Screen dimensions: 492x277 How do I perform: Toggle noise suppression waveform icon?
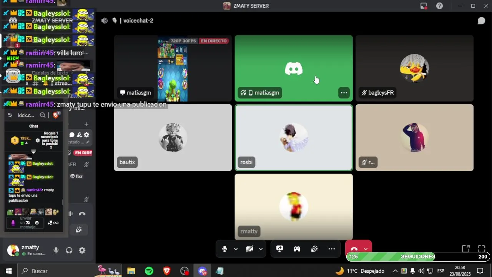70,214
